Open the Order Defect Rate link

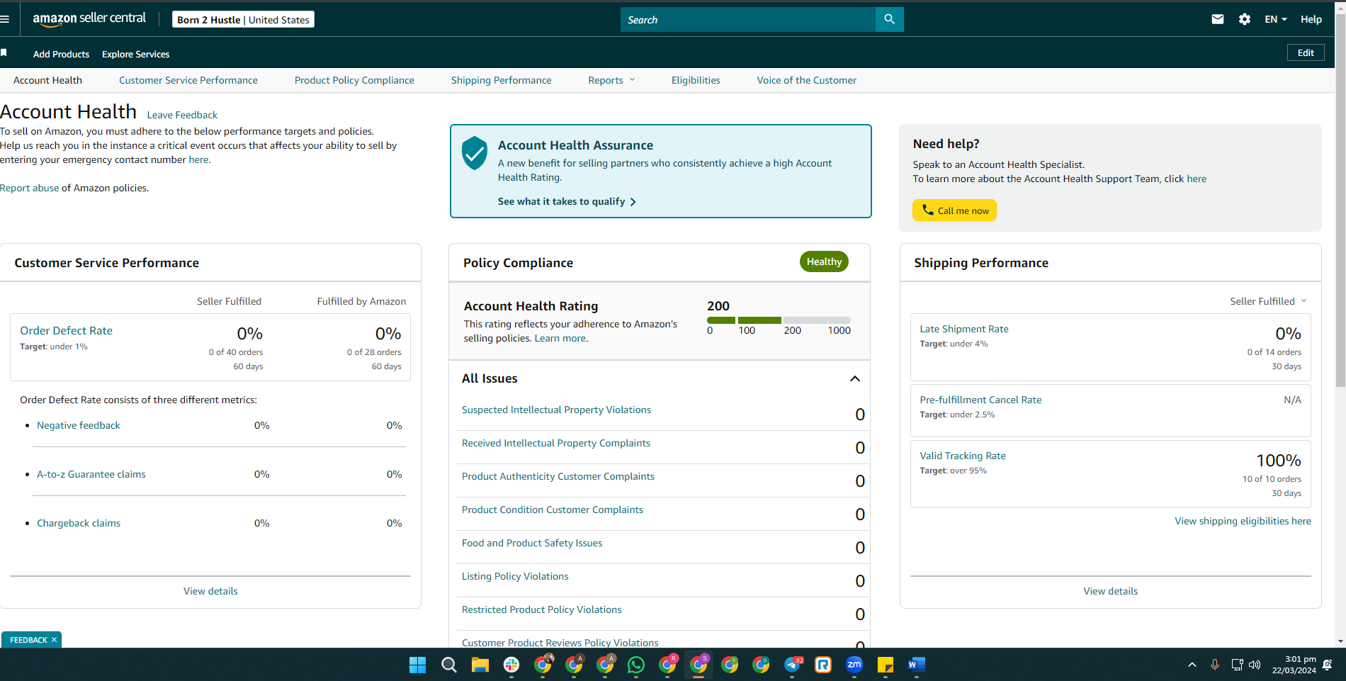(66, 330)
